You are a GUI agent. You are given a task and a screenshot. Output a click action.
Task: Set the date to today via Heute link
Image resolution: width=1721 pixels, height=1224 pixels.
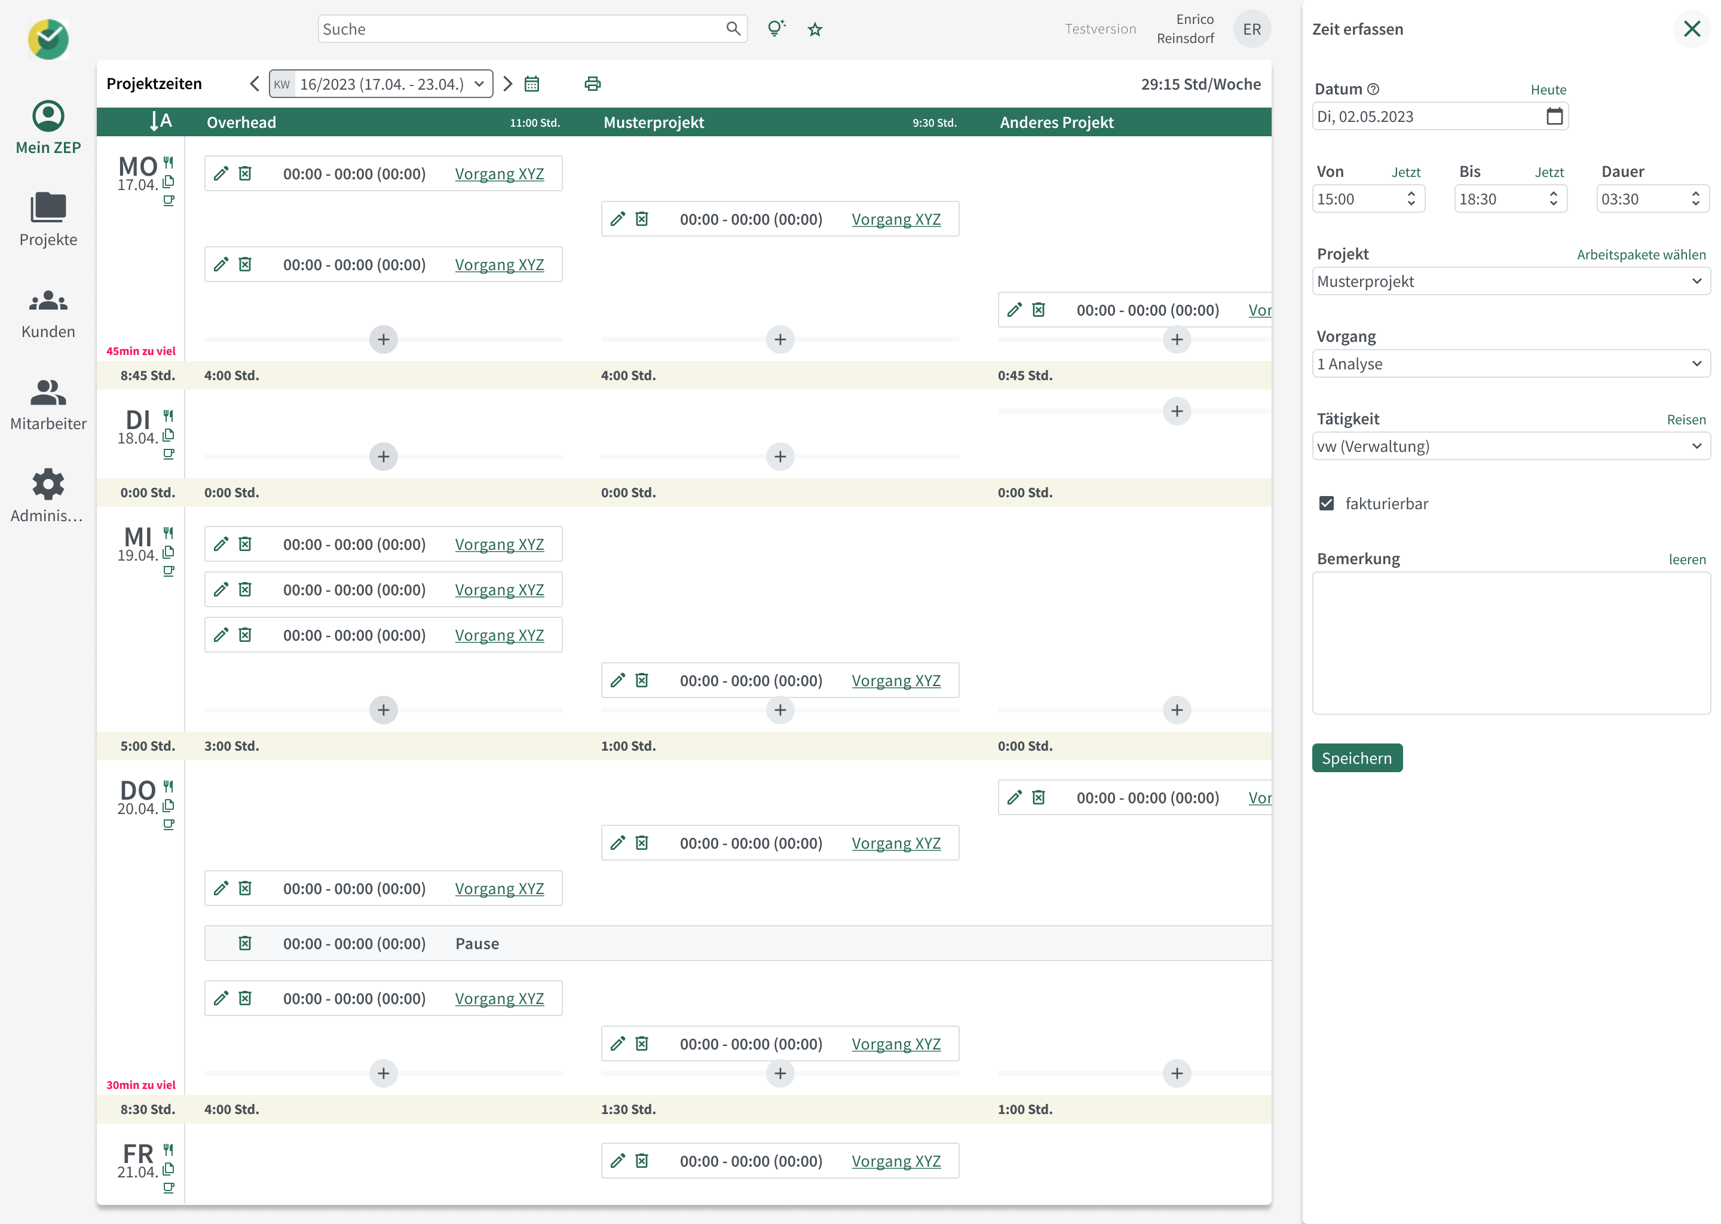click(x=1548, y=89)
